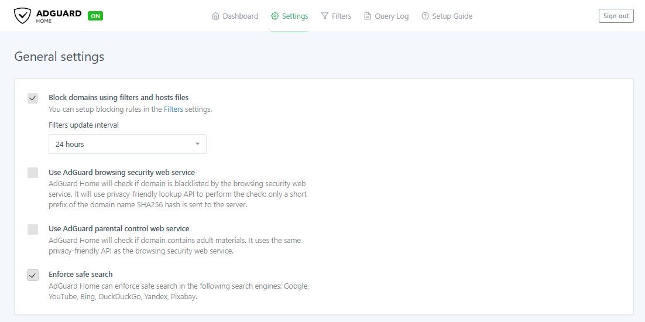
Task: Go to the Setup Guide tab
Action: (x=452, y=16)
